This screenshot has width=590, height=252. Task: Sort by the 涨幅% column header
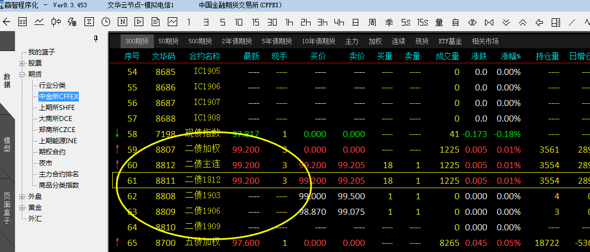pyautogui.click(x=511, y=57)
